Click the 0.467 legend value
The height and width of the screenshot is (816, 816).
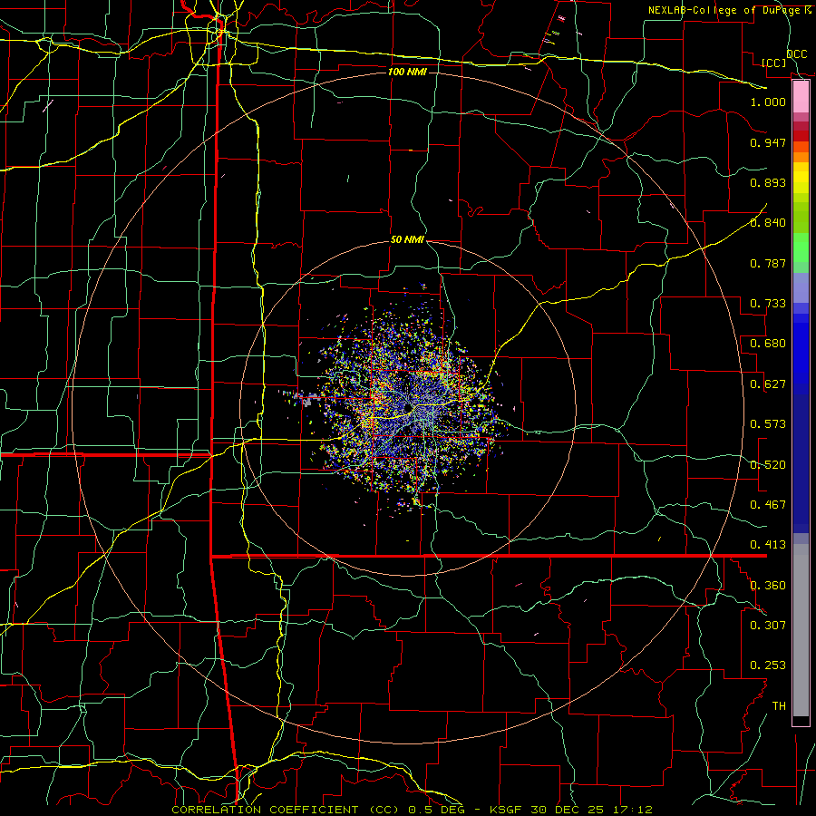[768, 505]
